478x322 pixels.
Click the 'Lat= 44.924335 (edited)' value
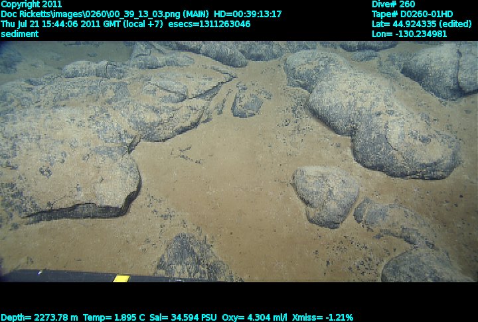(x=422, y=24)
